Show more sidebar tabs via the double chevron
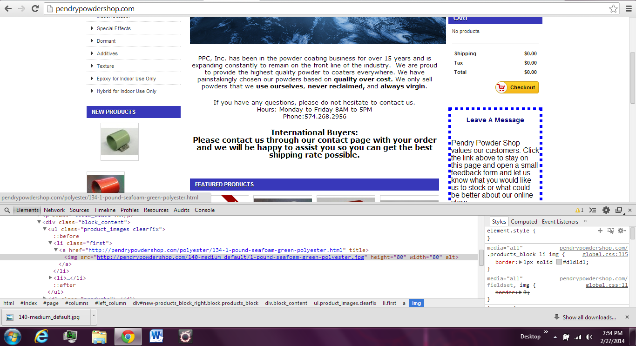This screenshot has height=357, width=636. pos(585,221)
